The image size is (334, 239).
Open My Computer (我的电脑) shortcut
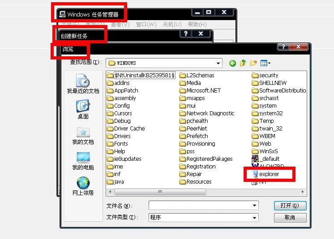83,161
